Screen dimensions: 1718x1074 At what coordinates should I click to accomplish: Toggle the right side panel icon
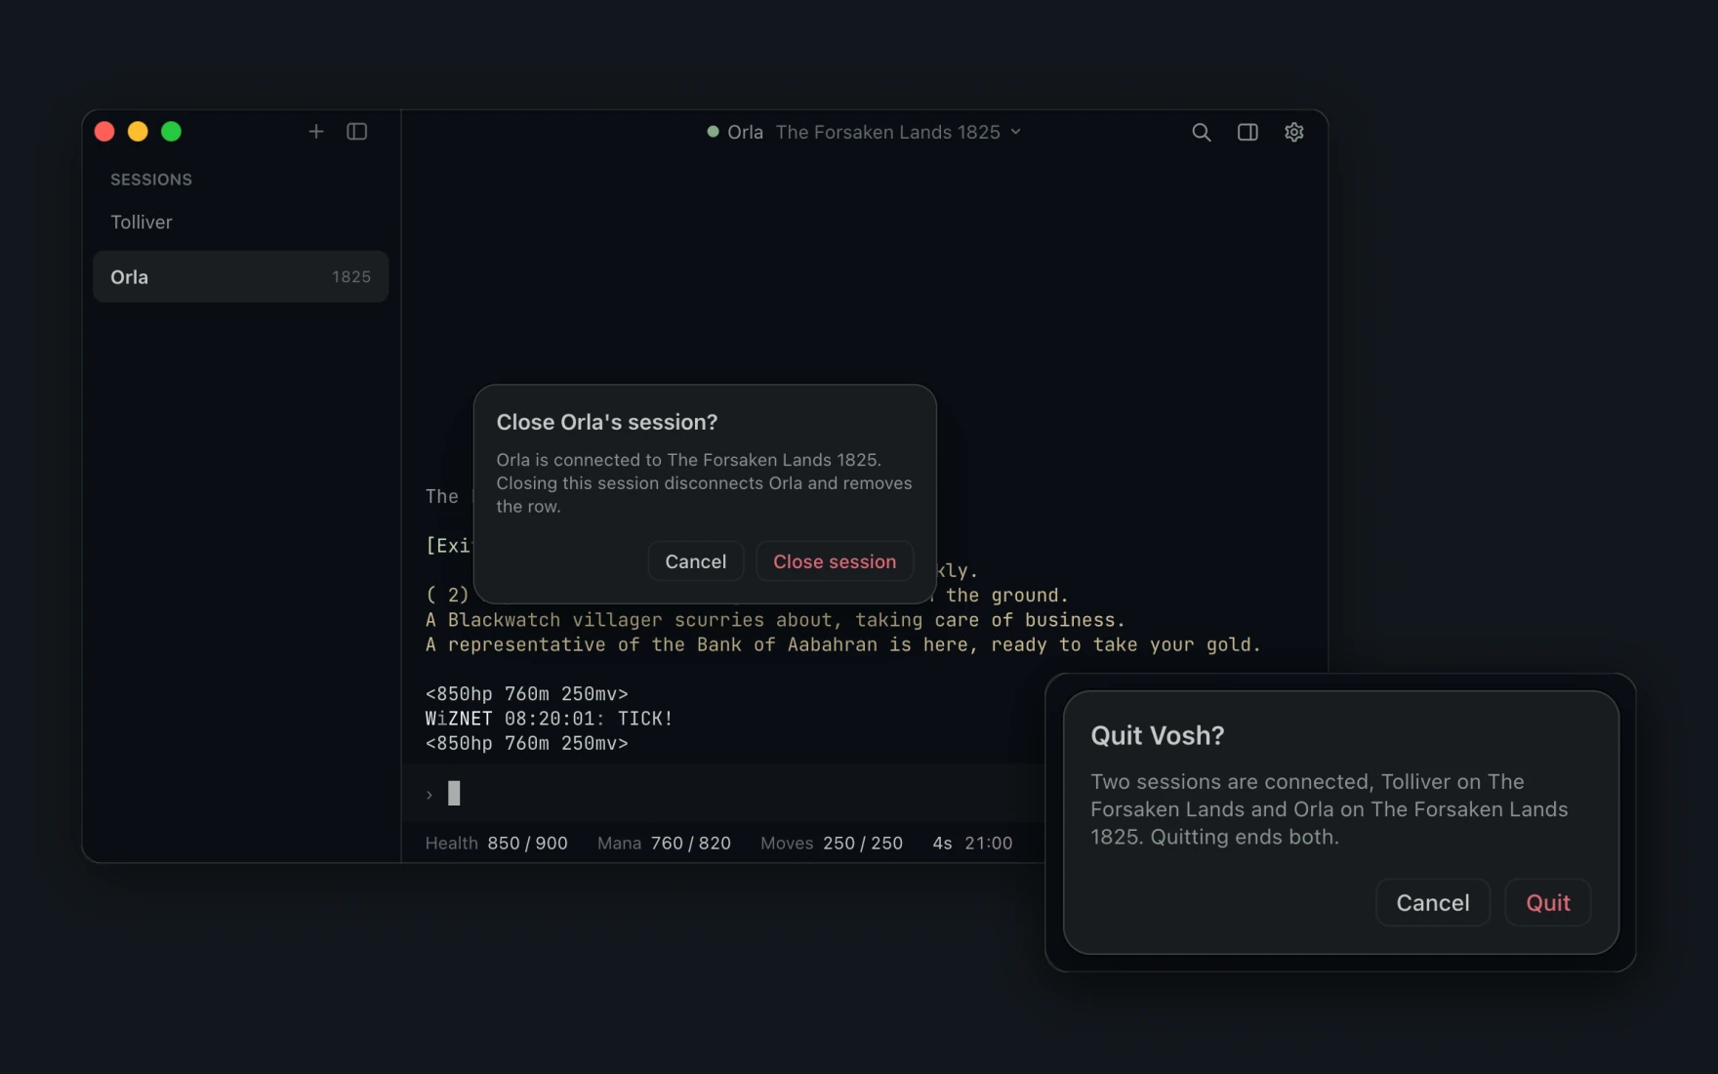click(1248, 132)
